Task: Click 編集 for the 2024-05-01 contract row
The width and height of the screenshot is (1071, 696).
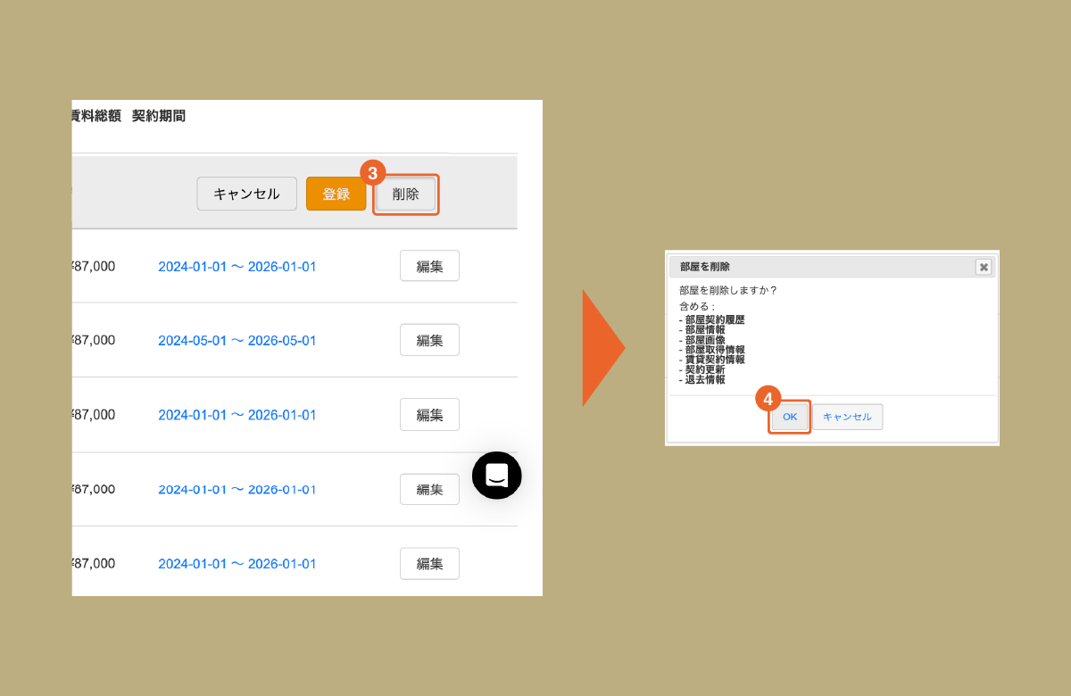Action: tap(429, 340)
